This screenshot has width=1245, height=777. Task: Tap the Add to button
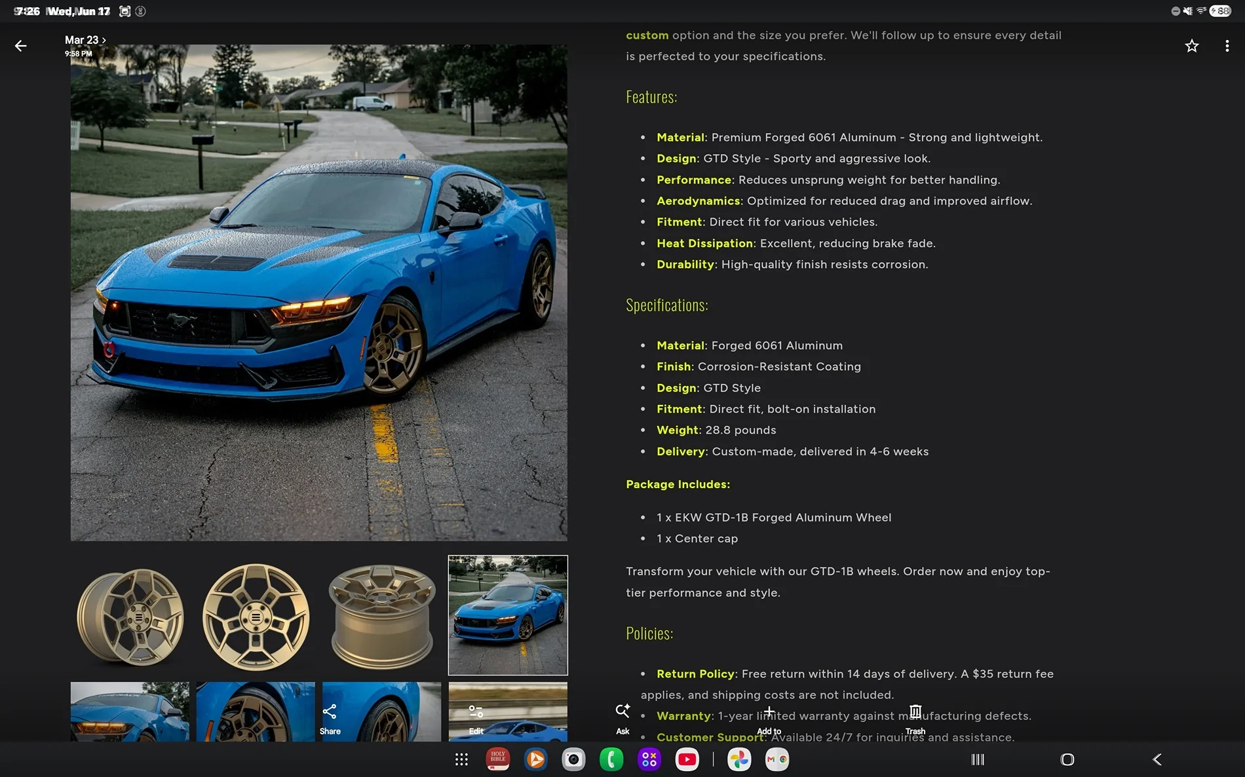pyautogui.click(x=769, y=719)
